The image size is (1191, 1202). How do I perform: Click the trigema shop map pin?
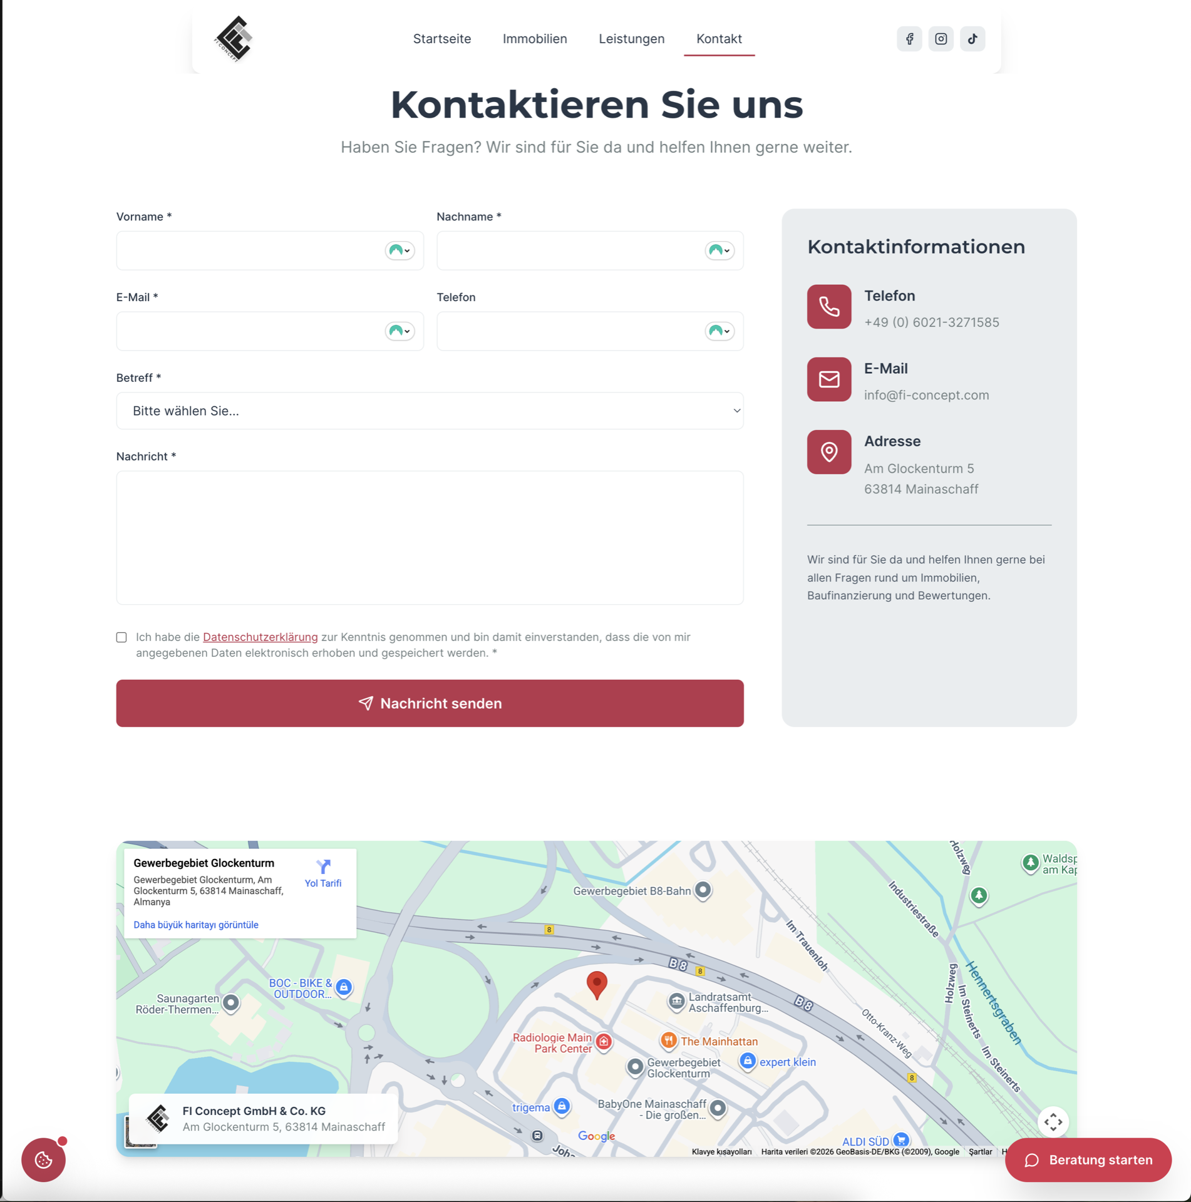pos(562,1107)
